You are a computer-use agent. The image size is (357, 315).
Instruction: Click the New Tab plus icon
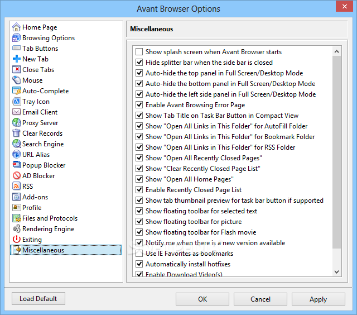(x=16, y=59)
